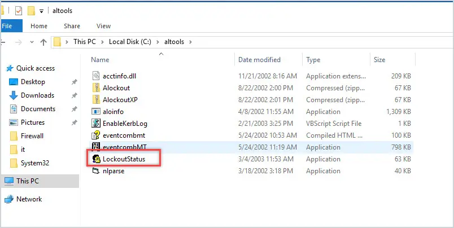The height and width of the screenshot is (228, 454).
Task: Click the eventcombmt help file icon
Action: tap(96, 135)
